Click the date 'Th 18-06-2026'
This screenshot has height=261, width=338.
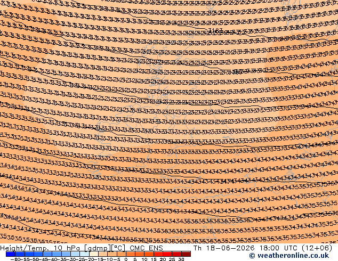224,248
